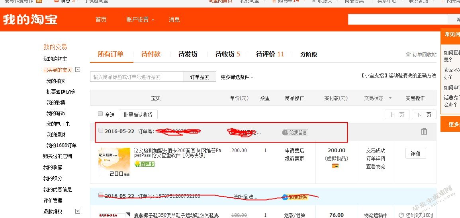The width and height of the screenshot is (460, 218).
Task: Go to 我的积分
Action: pyautogui.click(x=53, y=178)
